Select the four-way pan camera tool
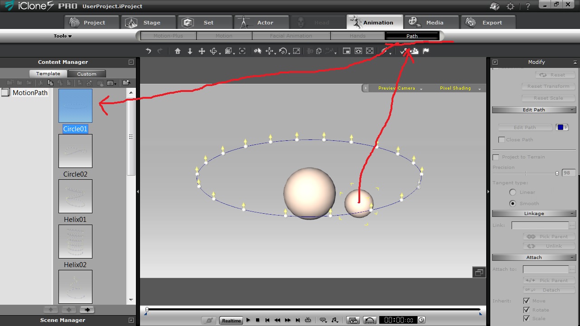 [x=202, y=51]
